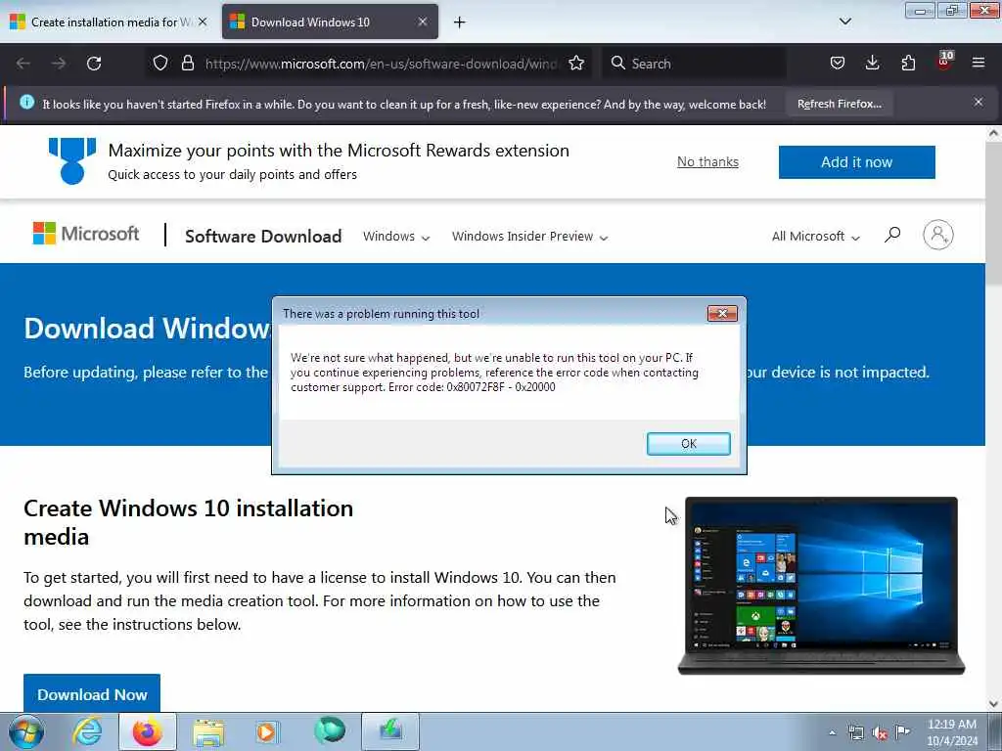
Task: Click the media creation tool taskbar icon
Action: coord(391,731)
